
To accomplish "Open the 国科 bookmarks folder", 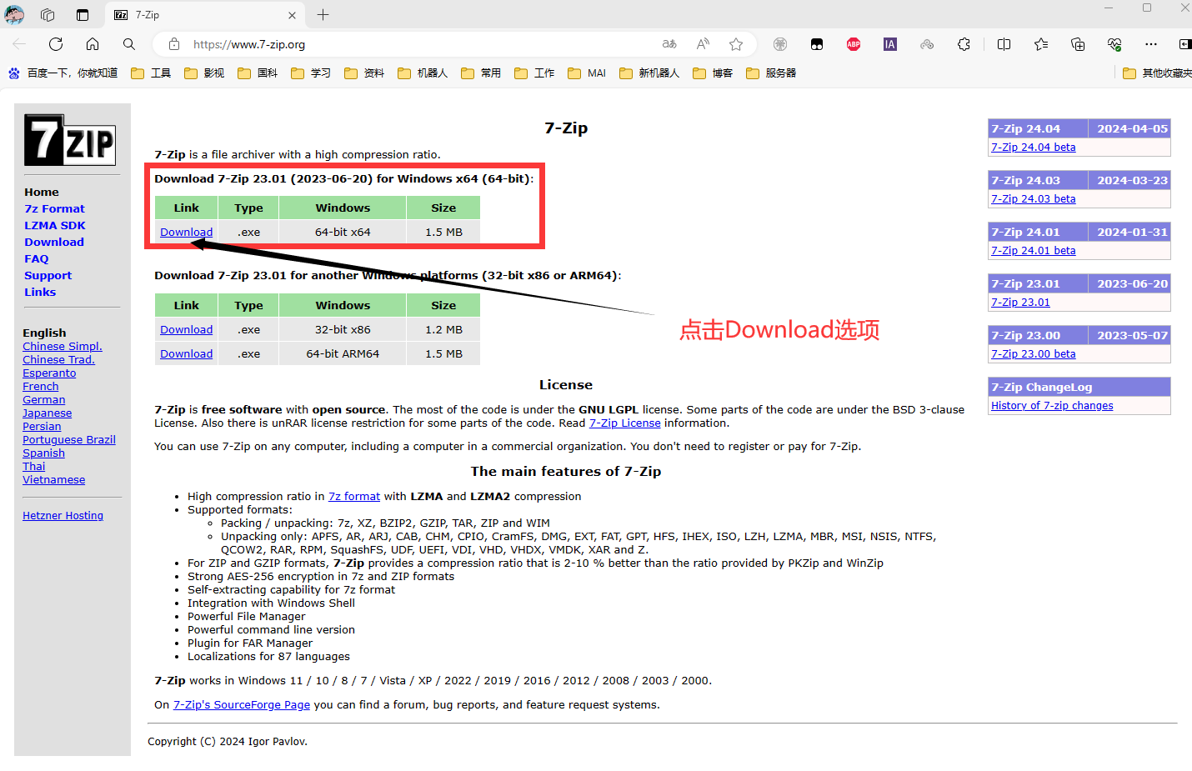I will click(258, 73).
